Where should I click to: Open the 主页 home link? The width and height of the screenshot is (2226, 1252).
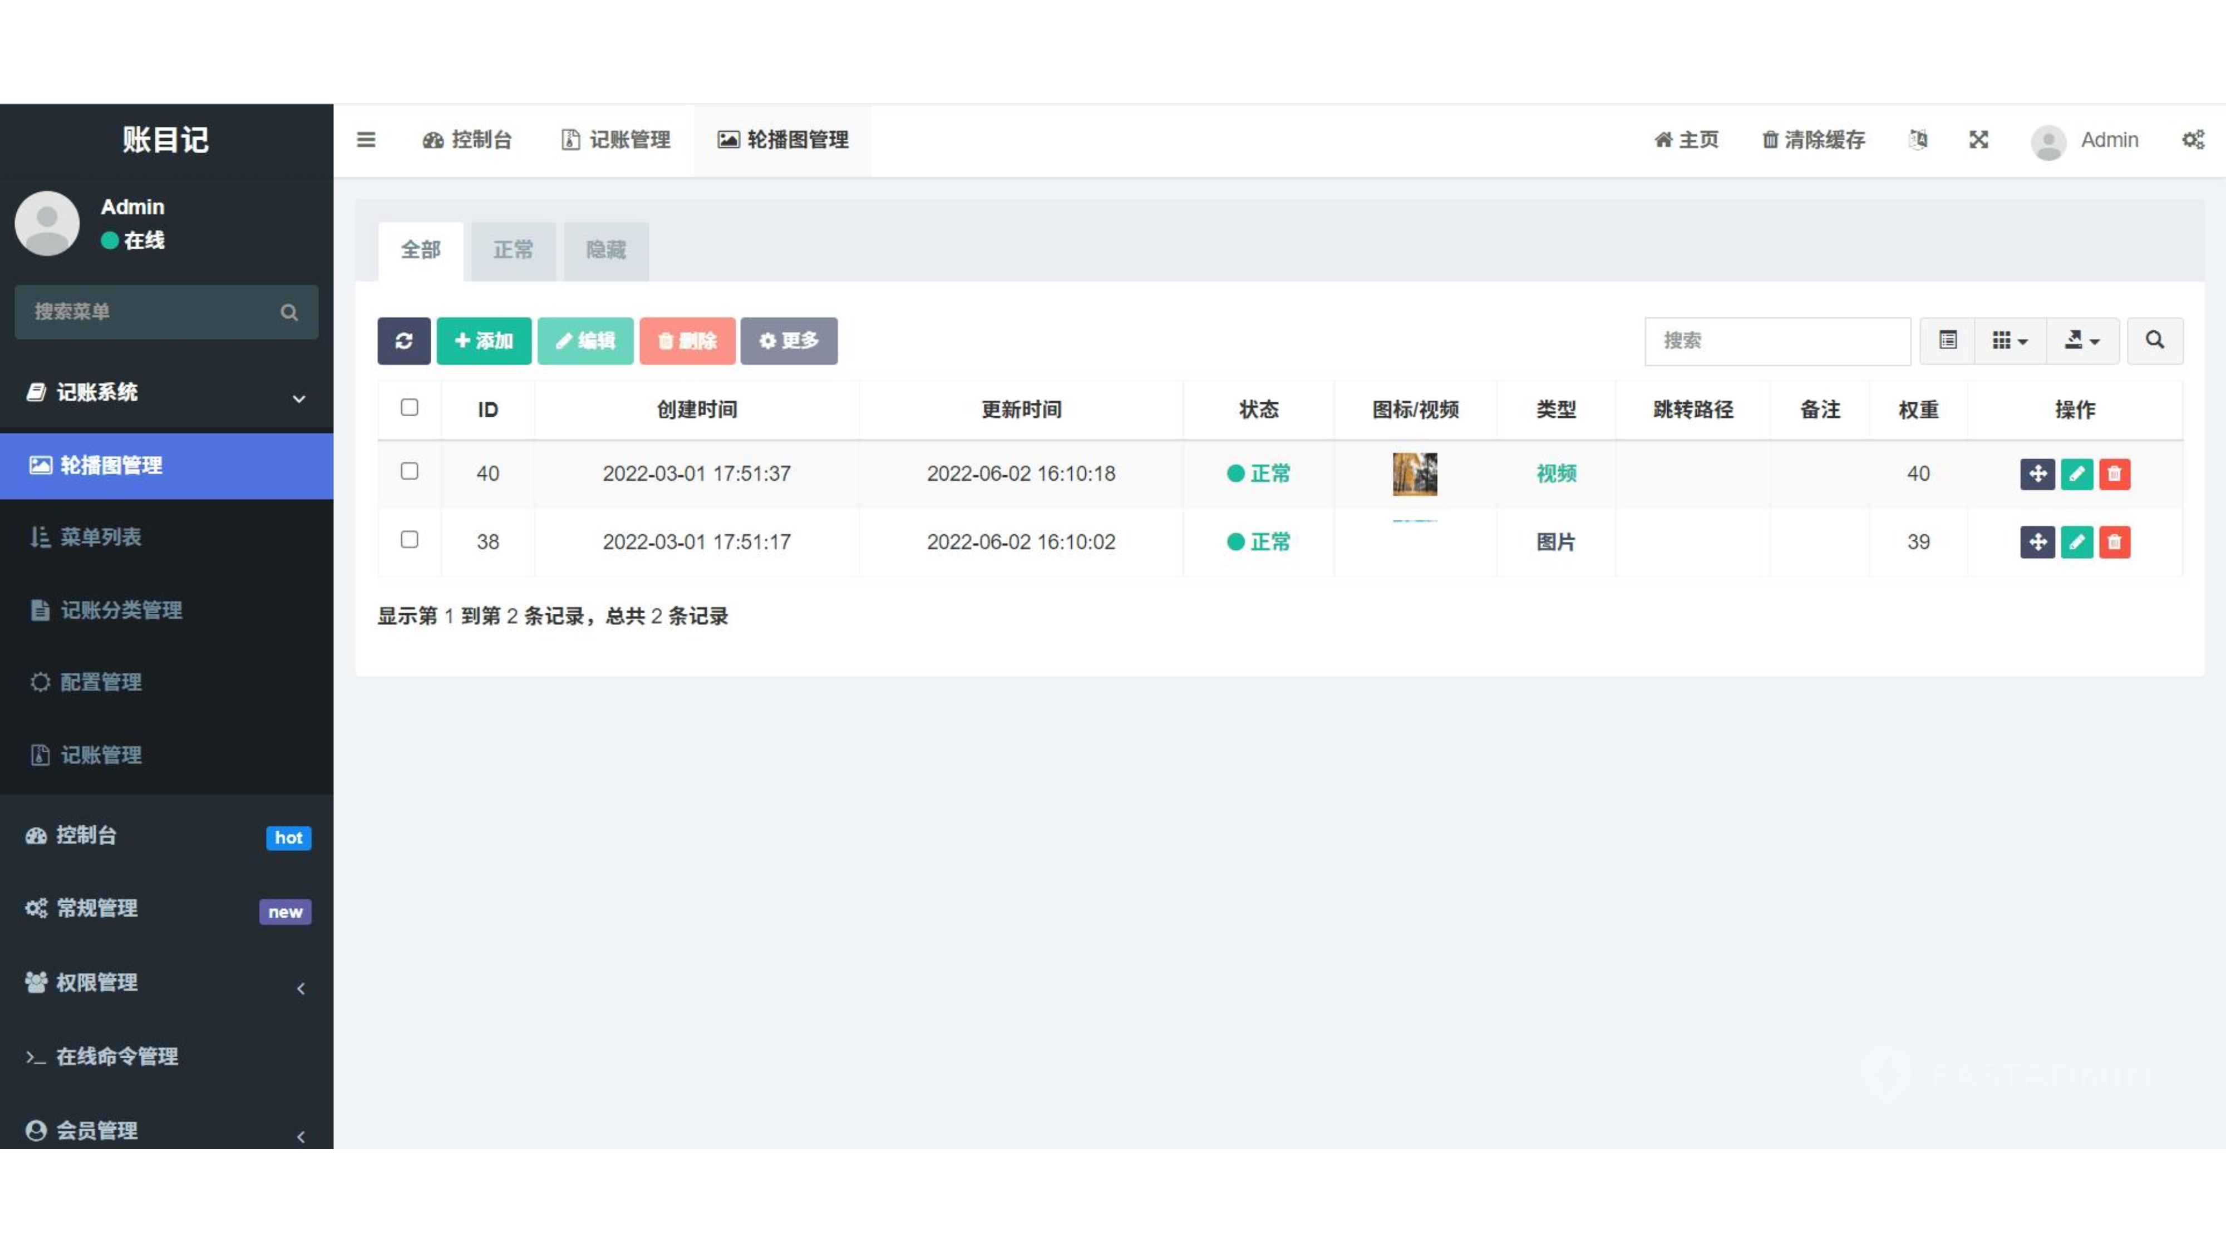pos(1686,139)
